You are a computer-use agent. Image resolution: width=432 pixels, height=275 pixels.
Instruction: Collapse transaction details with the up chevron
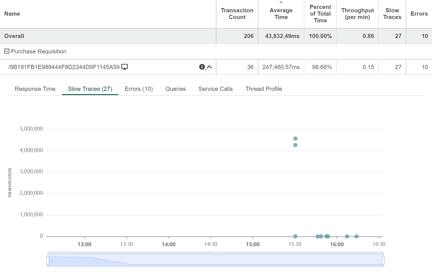tap(209, 67)
